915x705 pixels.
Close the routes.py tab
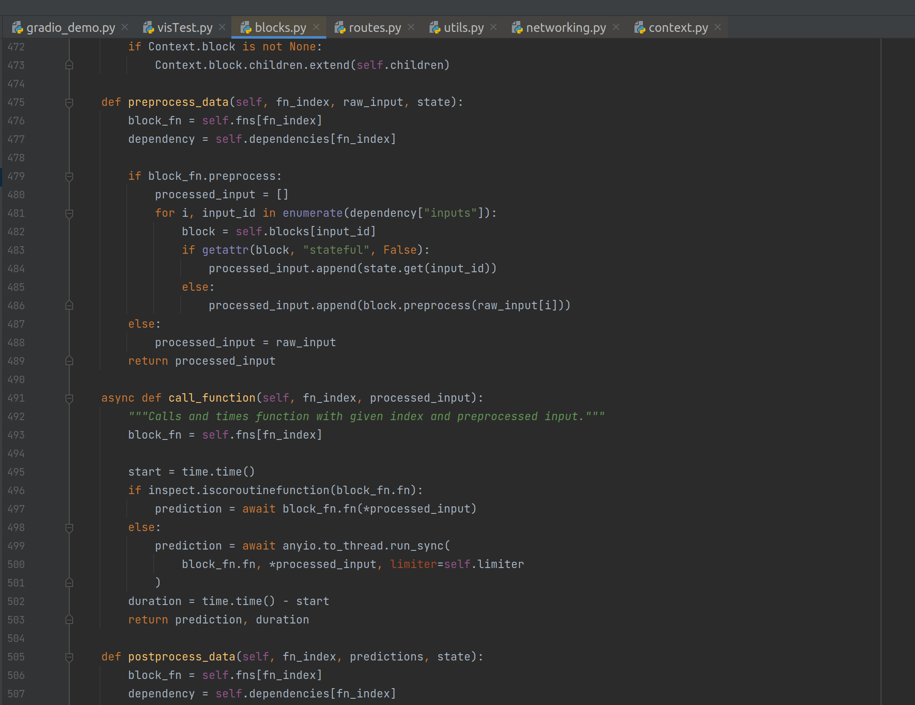411,27
